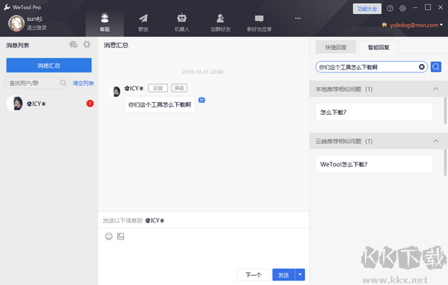The image size is (448, 285).
Task: Focus the 查找用户/群 search field
Action: tap(37, 83)
